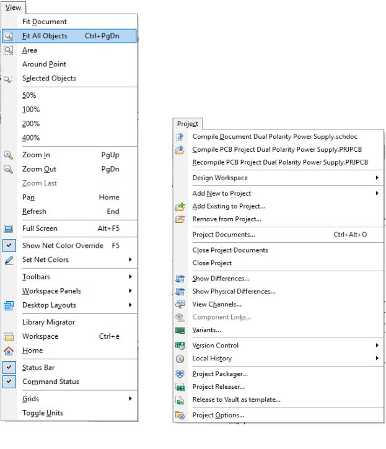Viewport: 386px width, 449px height.
Task: Select Close Project Documents
Action: [230, 250]
